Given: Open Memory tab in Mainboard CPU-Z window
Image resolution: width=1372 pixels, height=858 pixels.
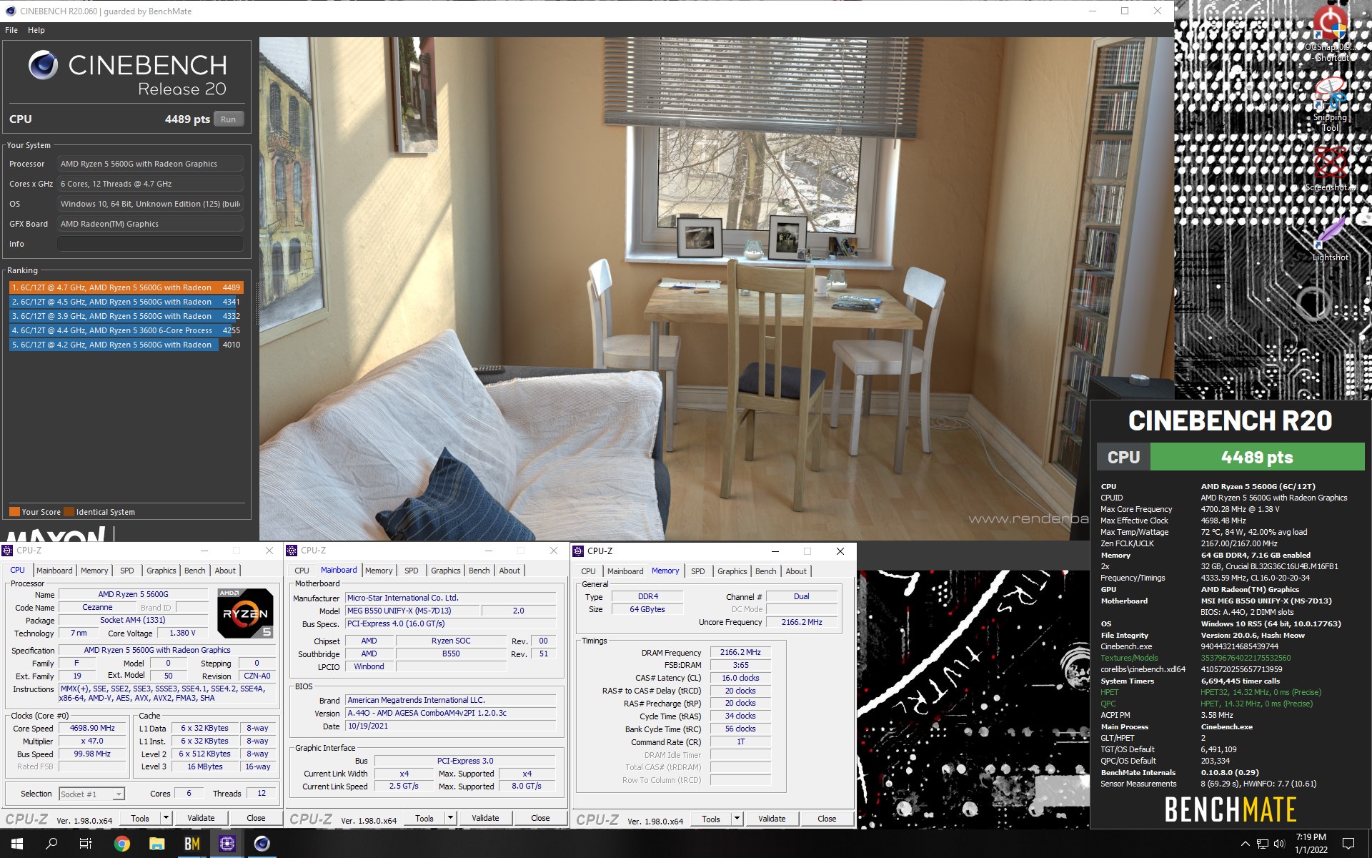Looking at the screenshot, I should pos(379,571).
